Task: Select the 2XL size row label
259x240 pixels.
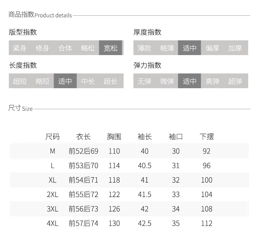Action: (52, 194)
